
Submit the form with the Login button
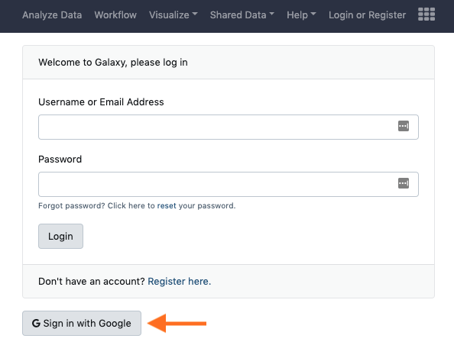coord(60,237)
